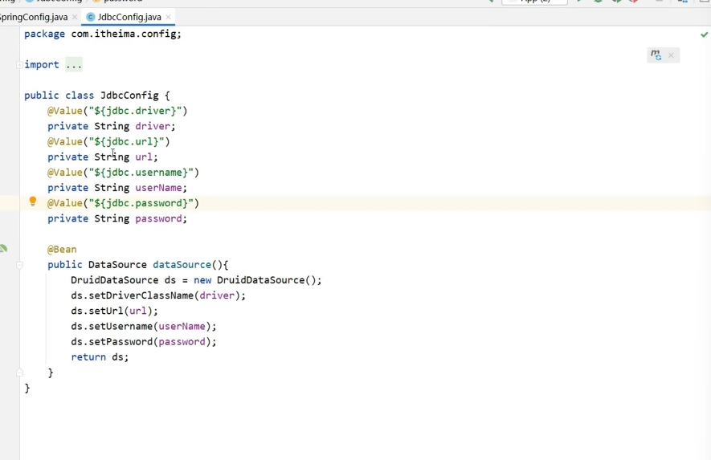Click the dataSource() method name
The image size is (711, 460).
(x=182, y=265)
